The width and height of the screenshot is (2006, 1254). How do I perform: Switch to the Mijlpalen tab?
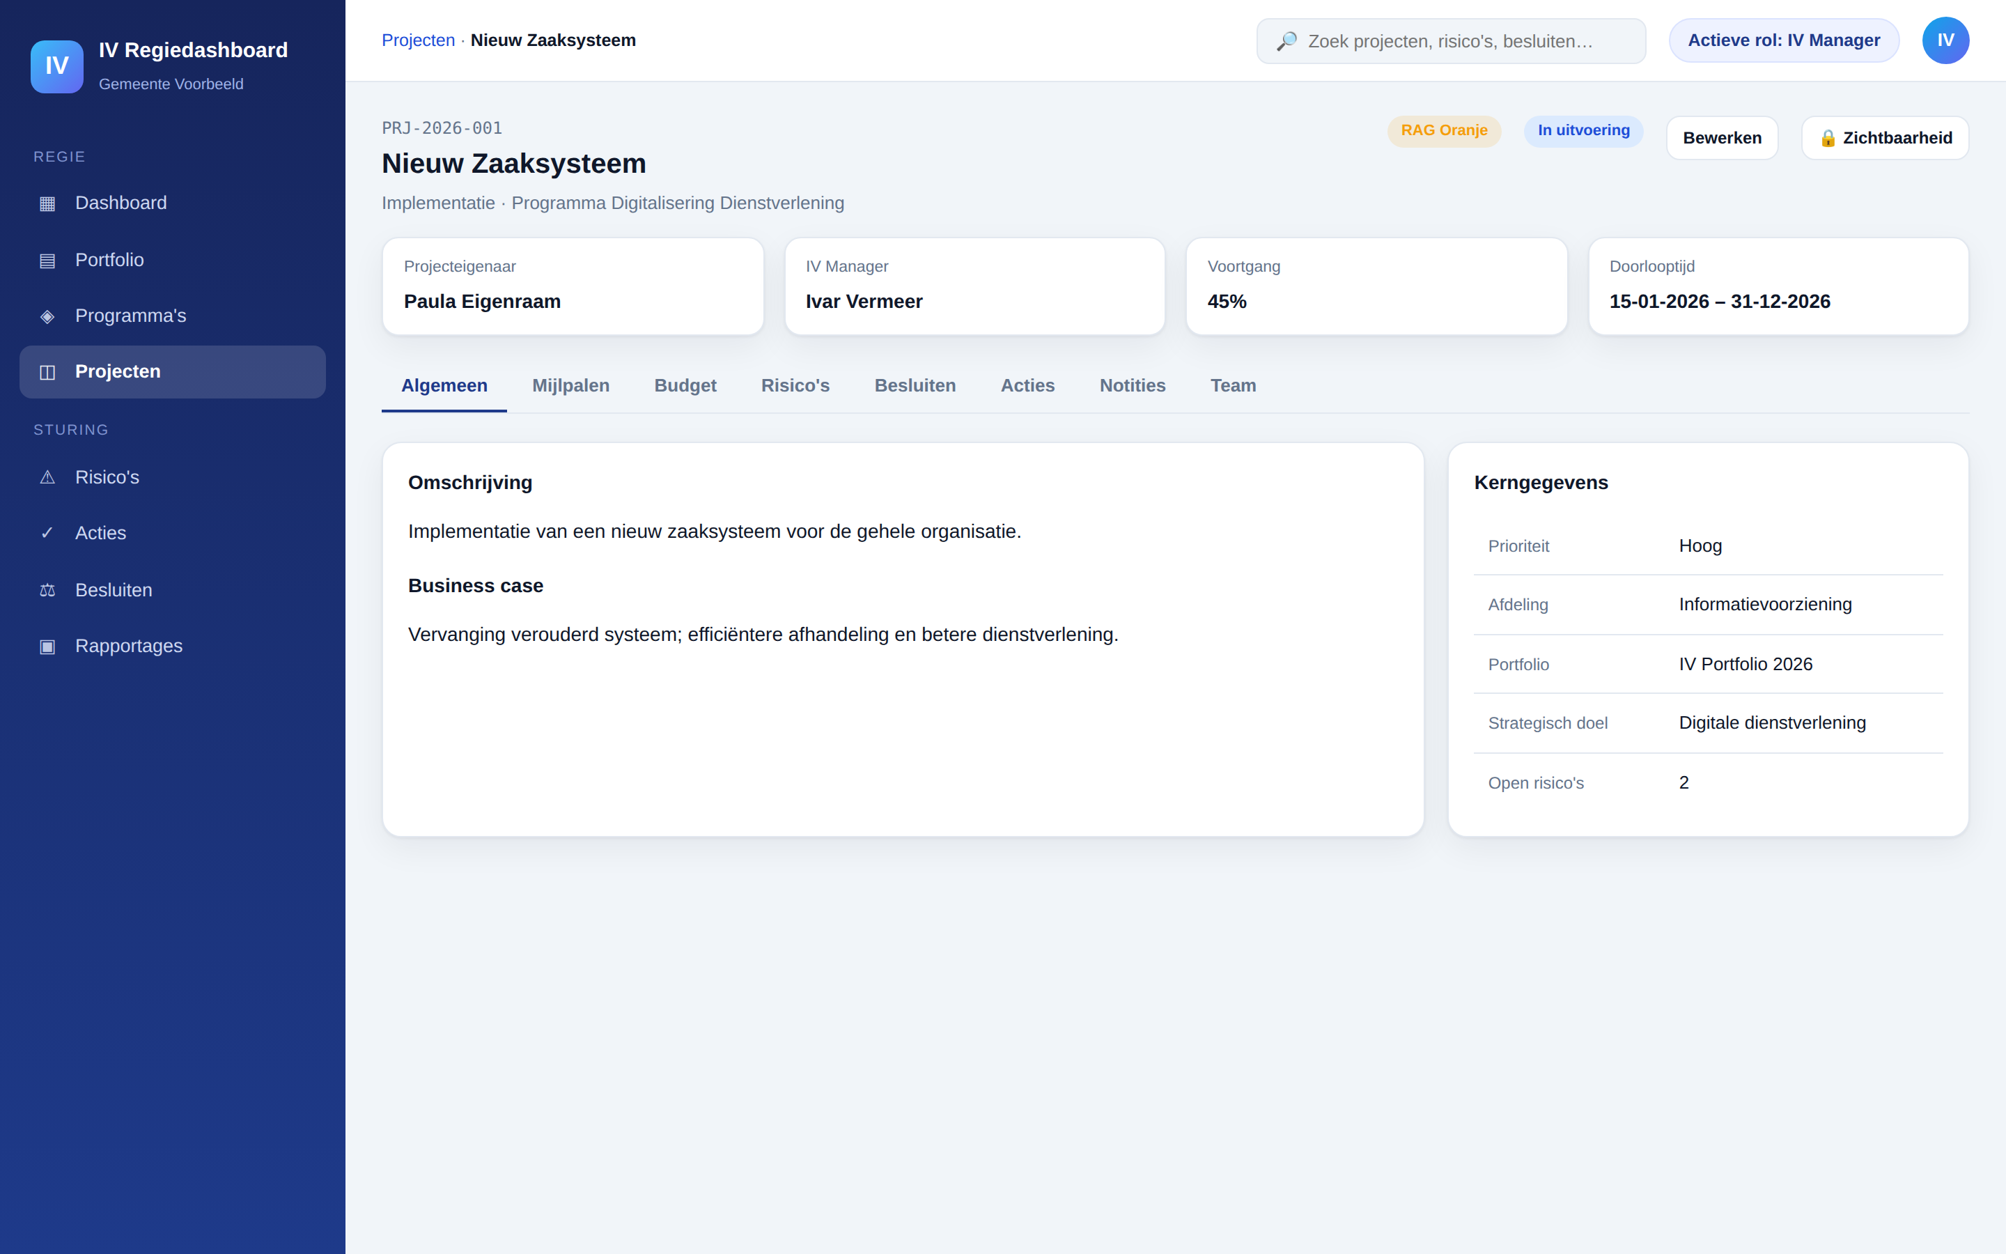[570, 386]
